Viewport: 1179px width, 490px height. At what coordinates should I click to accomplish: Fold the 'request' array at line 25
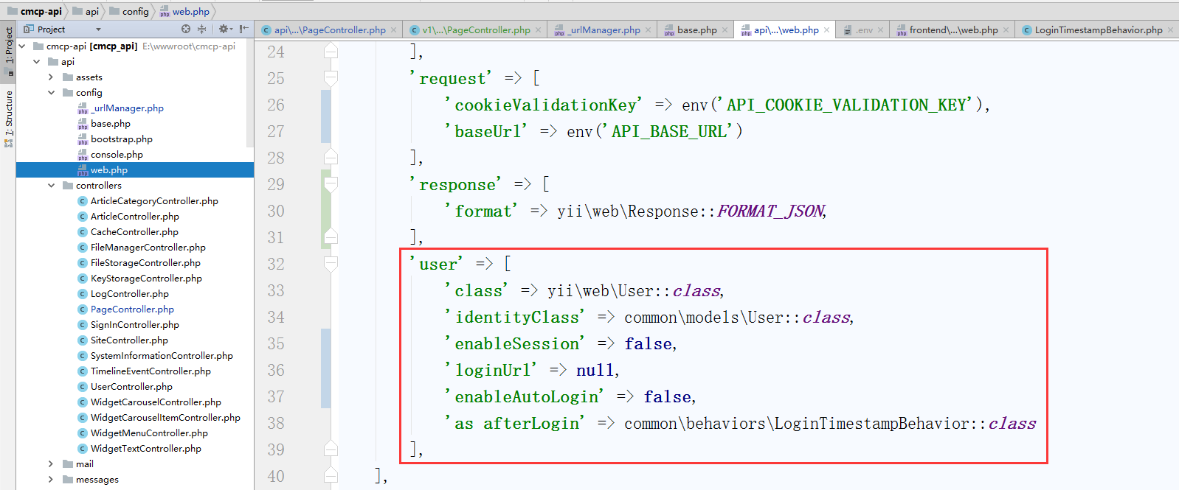(x=331, y=77)
